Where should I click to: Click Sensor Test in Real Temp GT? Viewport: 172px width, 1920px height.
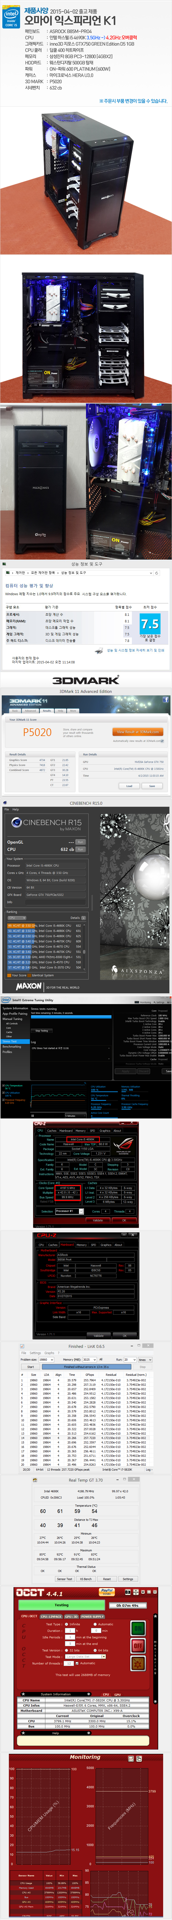(x=65, y=1579)
